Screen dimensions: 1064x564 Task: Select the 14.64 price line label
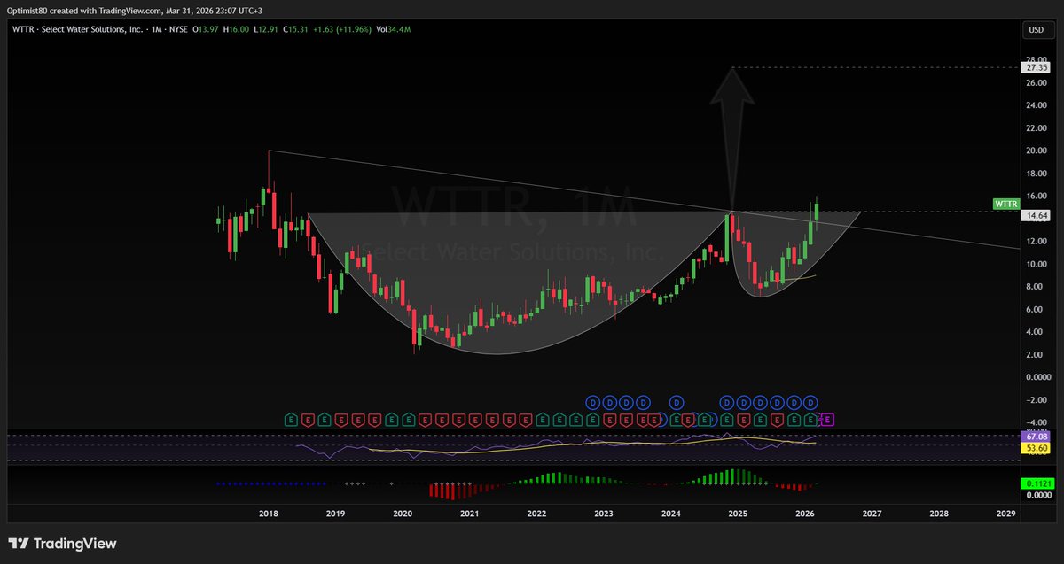1035,215
